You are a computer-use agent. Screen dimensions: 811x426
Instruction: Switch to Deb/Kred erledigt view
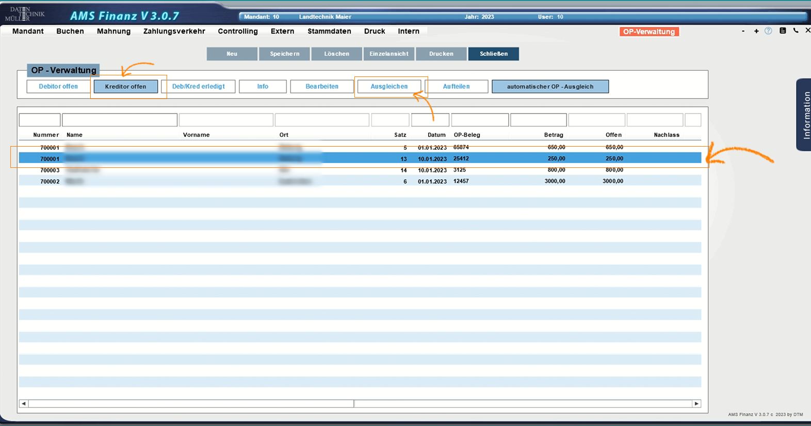pos(198,87)
